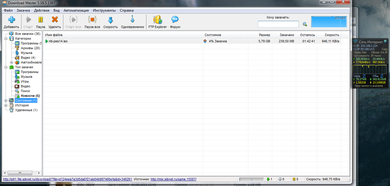The image size is (390, 186).
Task: Click the Одновременно toolbar icon
Action: pos(132,20)
